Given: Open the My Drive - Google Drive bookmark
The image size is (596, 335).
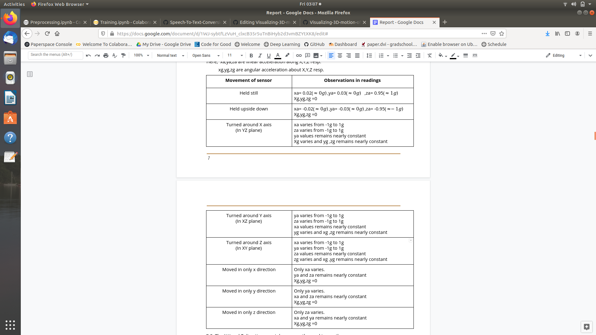Looking at the screenshot, I should click(164, 44).
